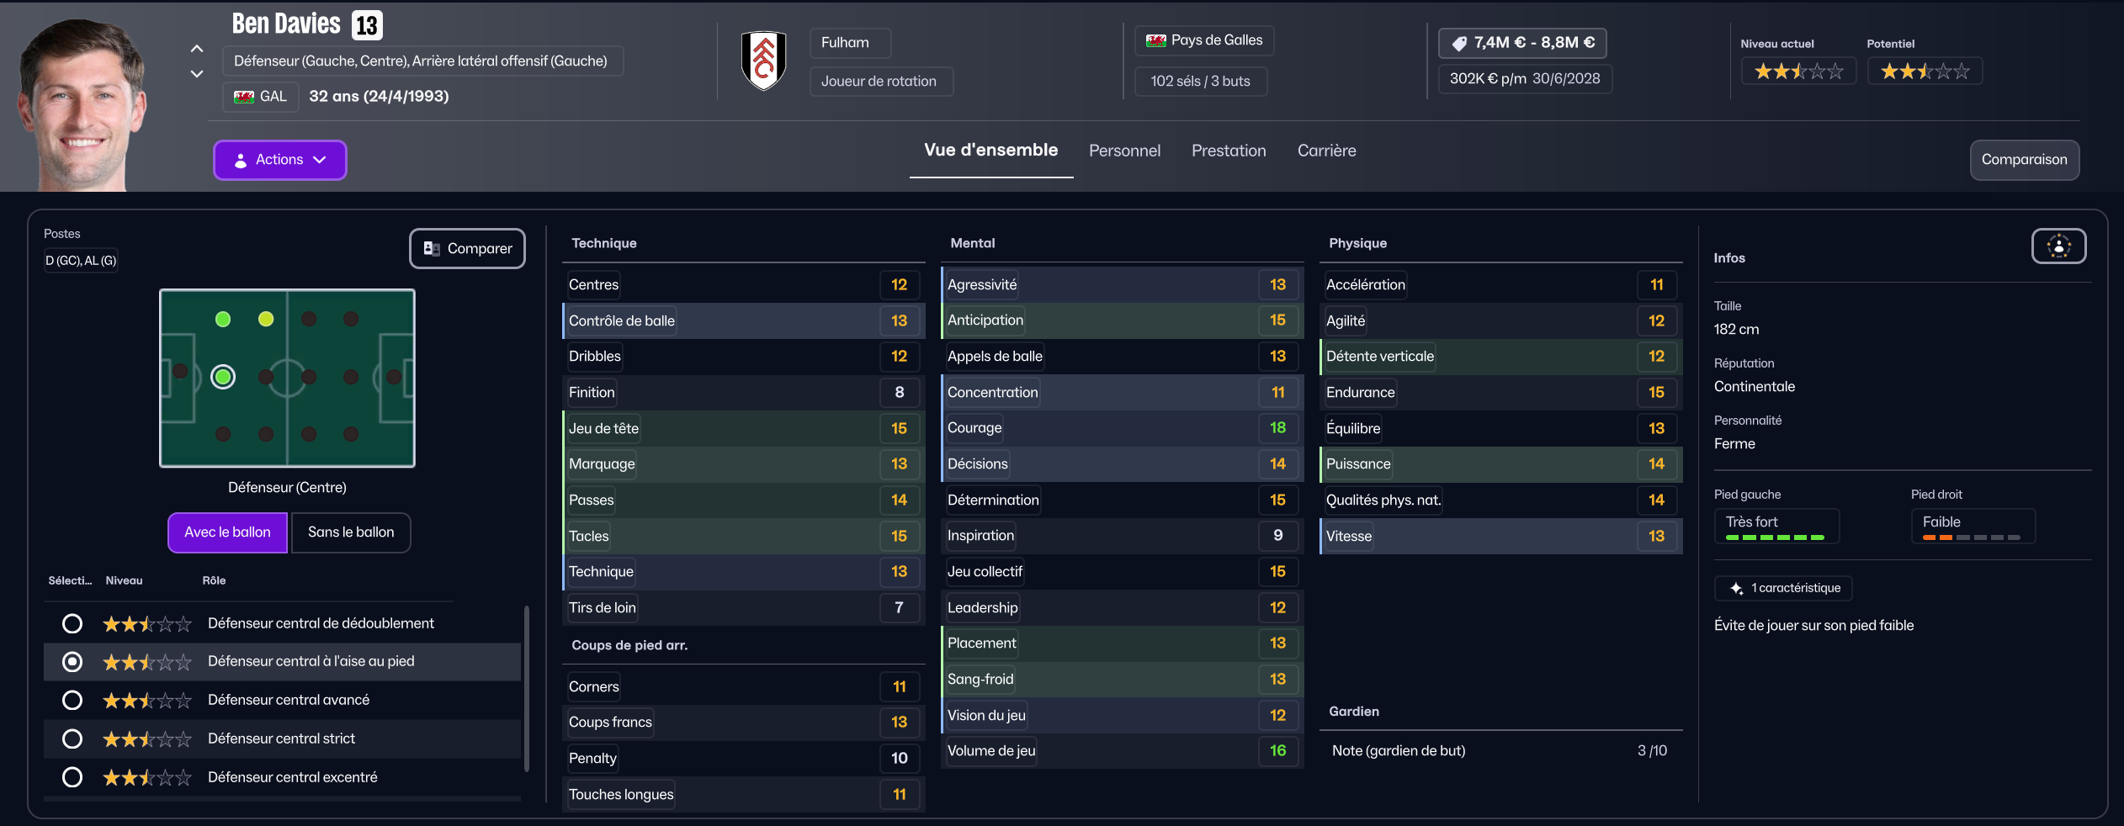Click the sparkle icon beside 1 caractéristique

[x=1736, y=589]
